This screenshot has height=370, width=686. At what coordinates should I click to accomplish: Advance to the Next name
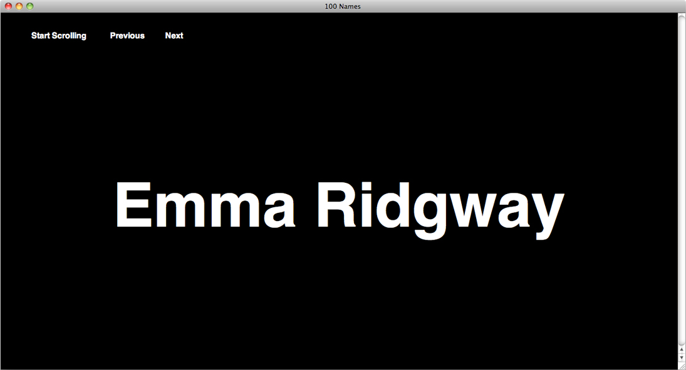(x=174, y=36)
